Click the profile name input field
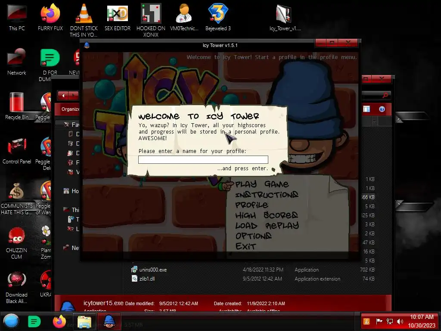This screenshot has width=441, height=331. (x=203, y=159)
